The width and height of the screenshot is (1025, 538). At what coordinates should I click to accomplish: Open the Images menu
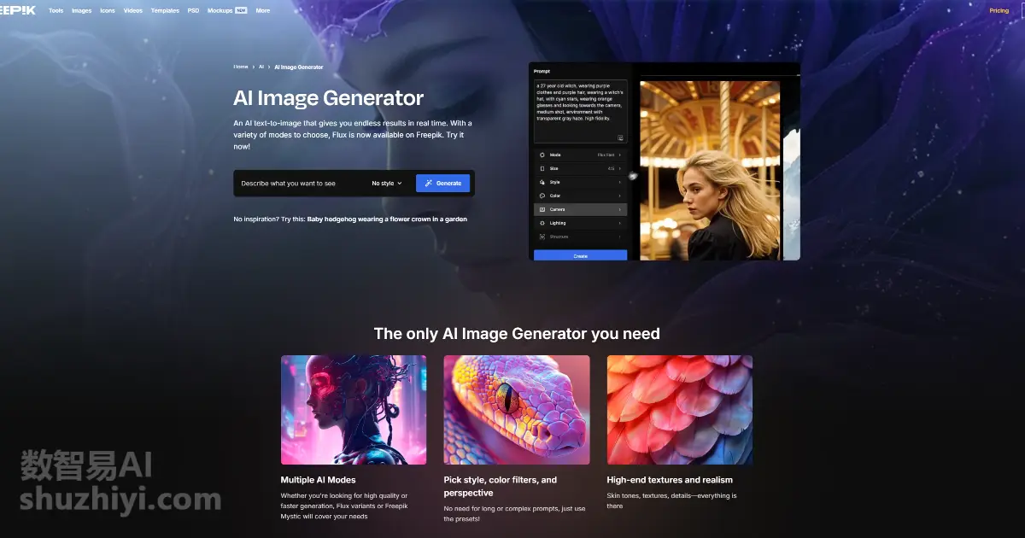click(82, 11)
